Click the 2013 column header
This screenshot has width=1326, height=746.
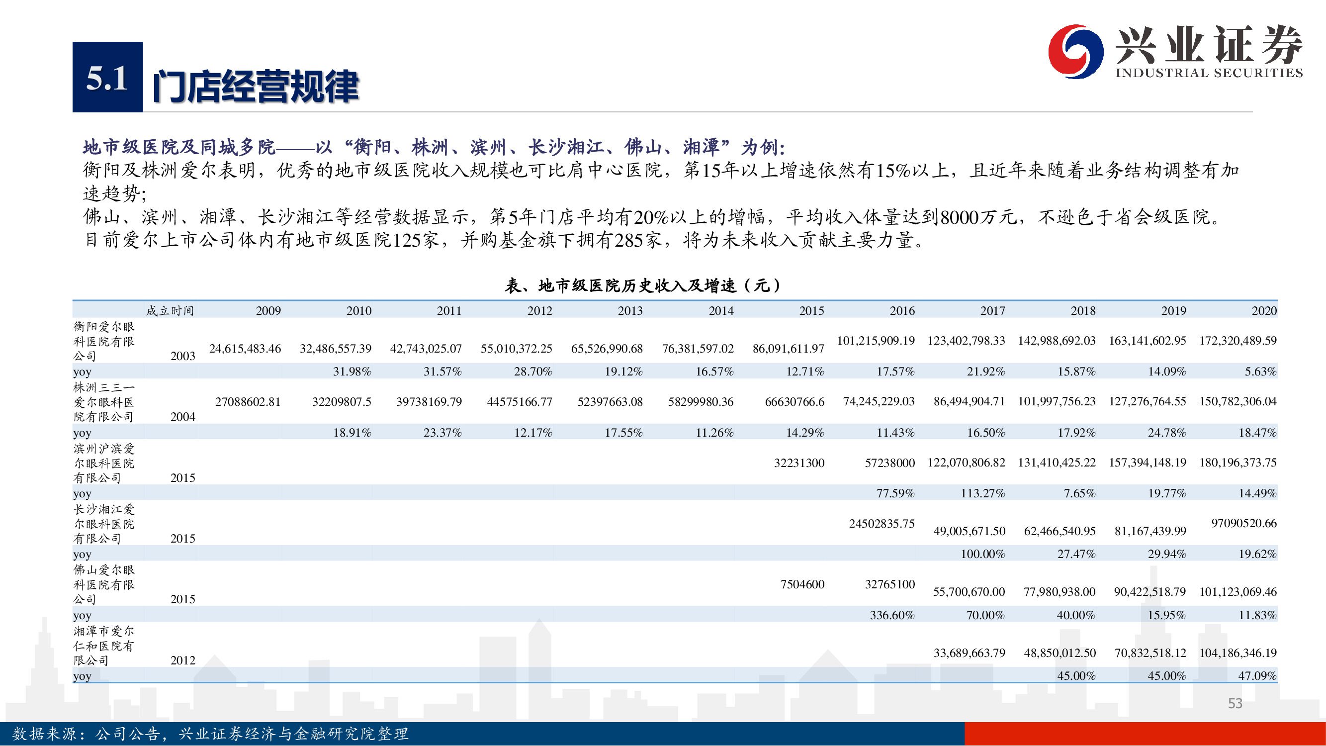(630, 310)
